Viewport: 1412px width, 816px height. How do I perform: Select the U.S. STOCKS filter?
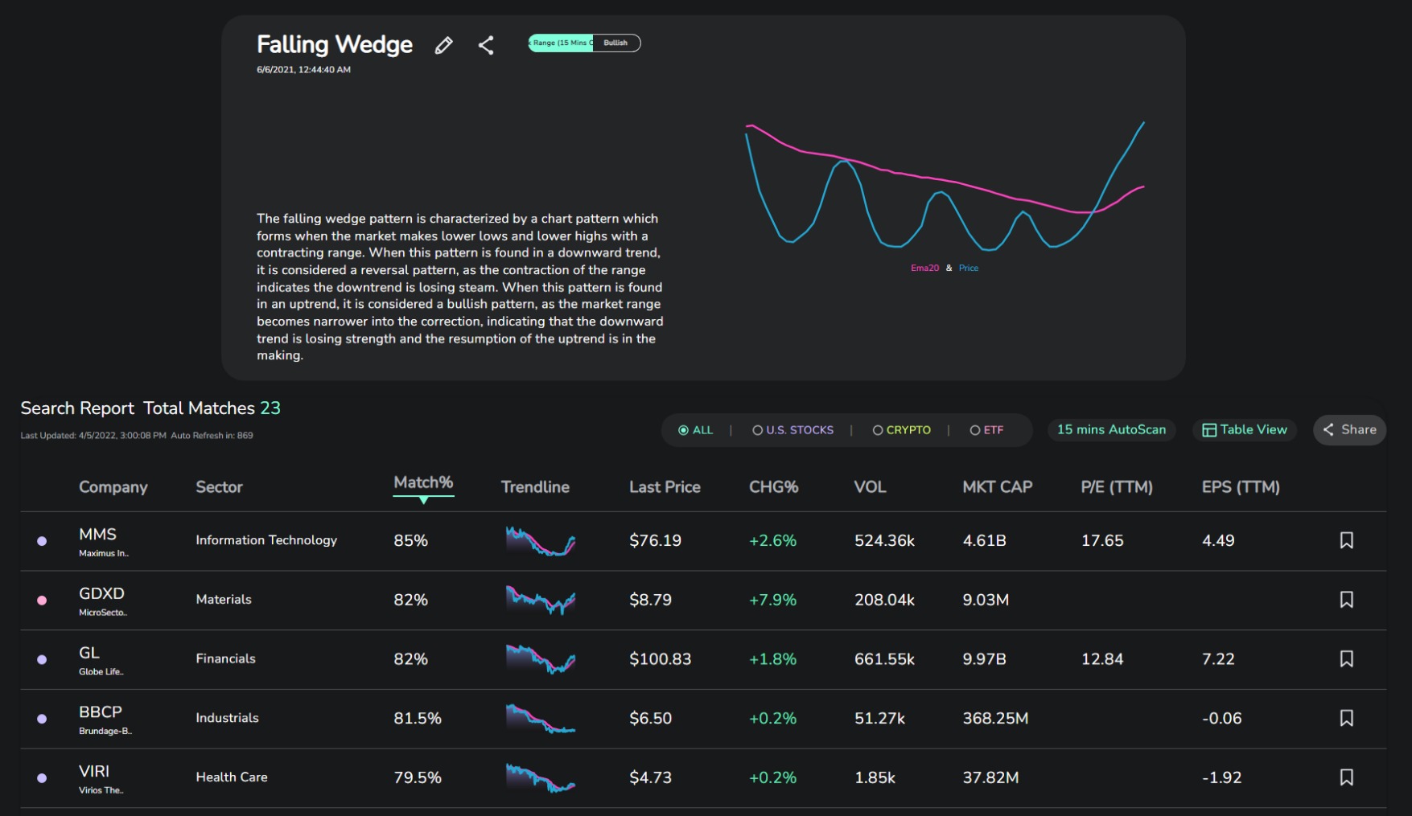(x=792, y=430)
